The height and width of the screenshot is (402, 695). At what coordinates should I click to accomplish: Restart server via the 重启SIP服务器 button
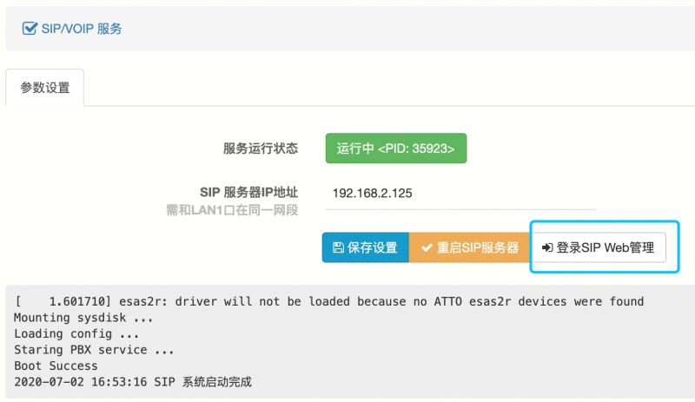(470, 247)
